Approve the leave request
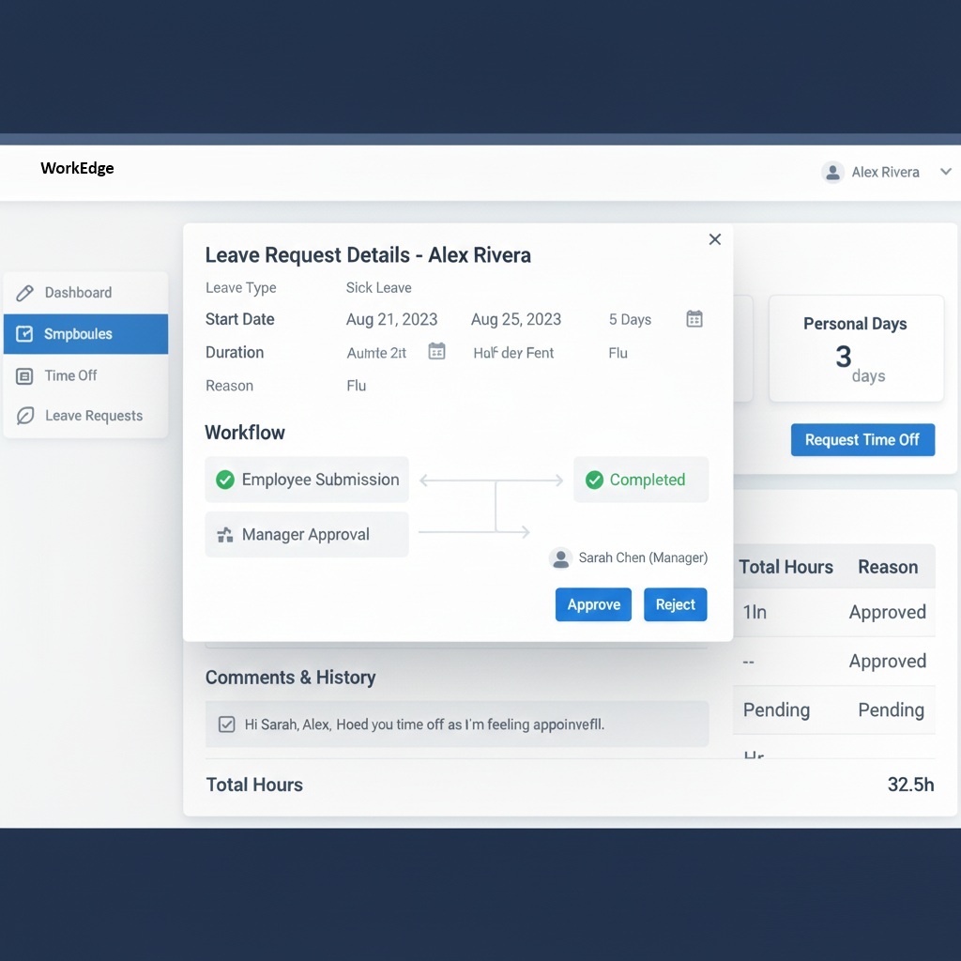Viewport: 961px width, 961px height. pos(593,605)
